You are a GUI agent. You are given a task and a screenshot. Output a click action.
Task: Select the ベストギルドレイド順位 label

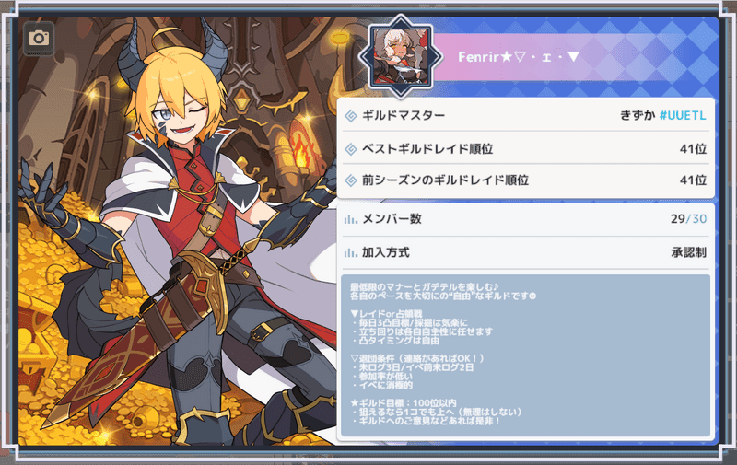(427, 149)
